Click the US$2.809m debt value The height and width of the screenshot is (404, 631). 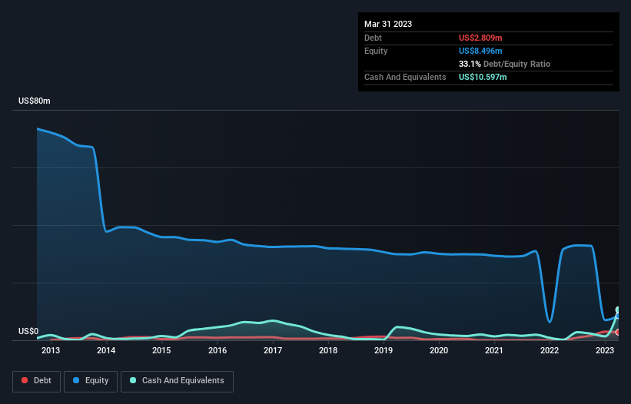coord(480,38)
